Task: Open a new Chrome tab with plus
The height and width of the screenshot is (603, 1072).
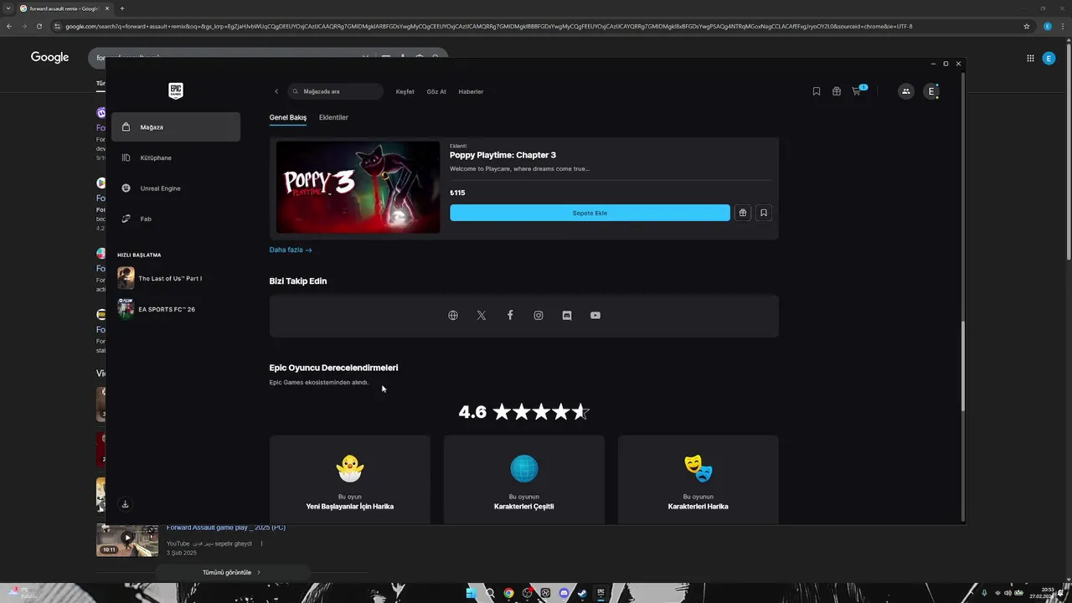Action: pyautogui.click(x=122, y=8)
